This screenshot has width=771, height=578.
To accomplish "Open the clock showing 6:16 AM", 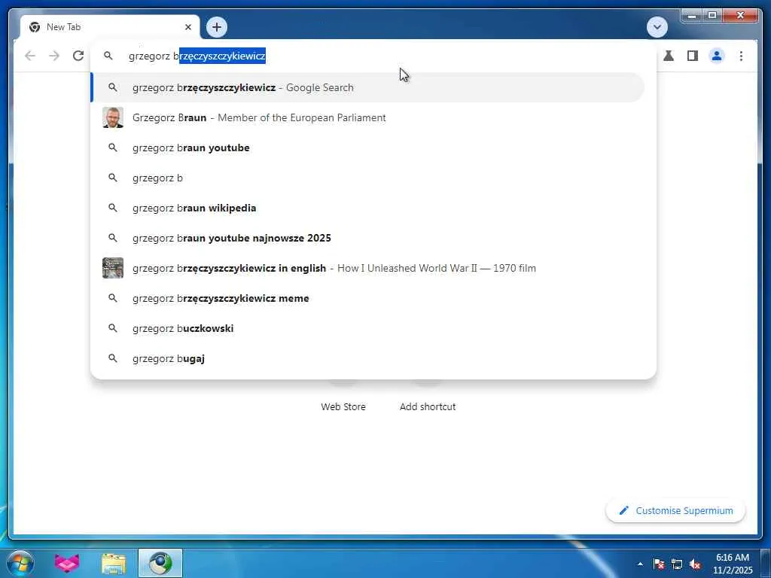I will (x=733, y=564).
